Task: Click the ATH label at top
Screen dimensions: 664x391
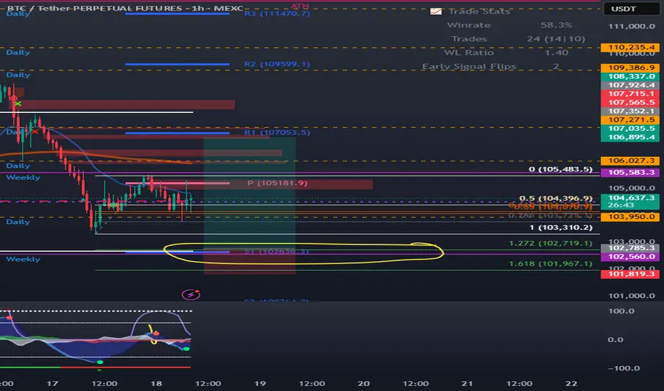Action: click(x=300, y=6)
